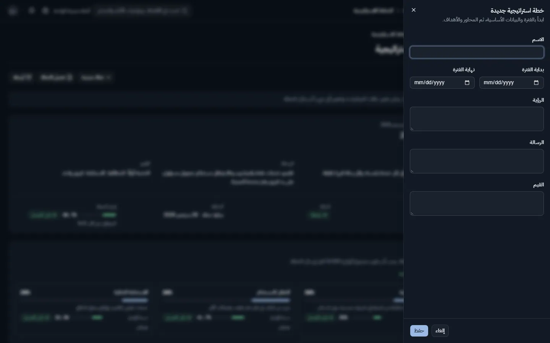This screenshot has width=550, height=343.
Task: Focus the القيم values text area
Action: click(x=477, y=204)
